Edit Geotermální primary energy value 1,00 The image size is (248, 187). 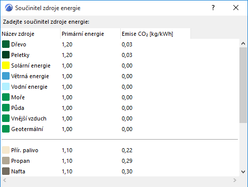67,129
